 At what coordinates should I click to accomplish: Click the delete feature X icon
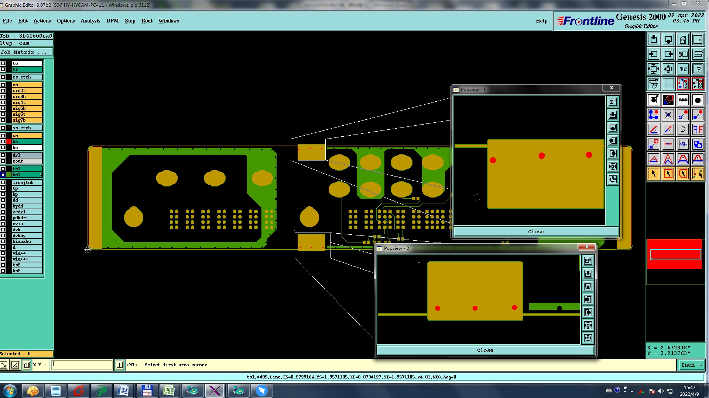point(668,115)
